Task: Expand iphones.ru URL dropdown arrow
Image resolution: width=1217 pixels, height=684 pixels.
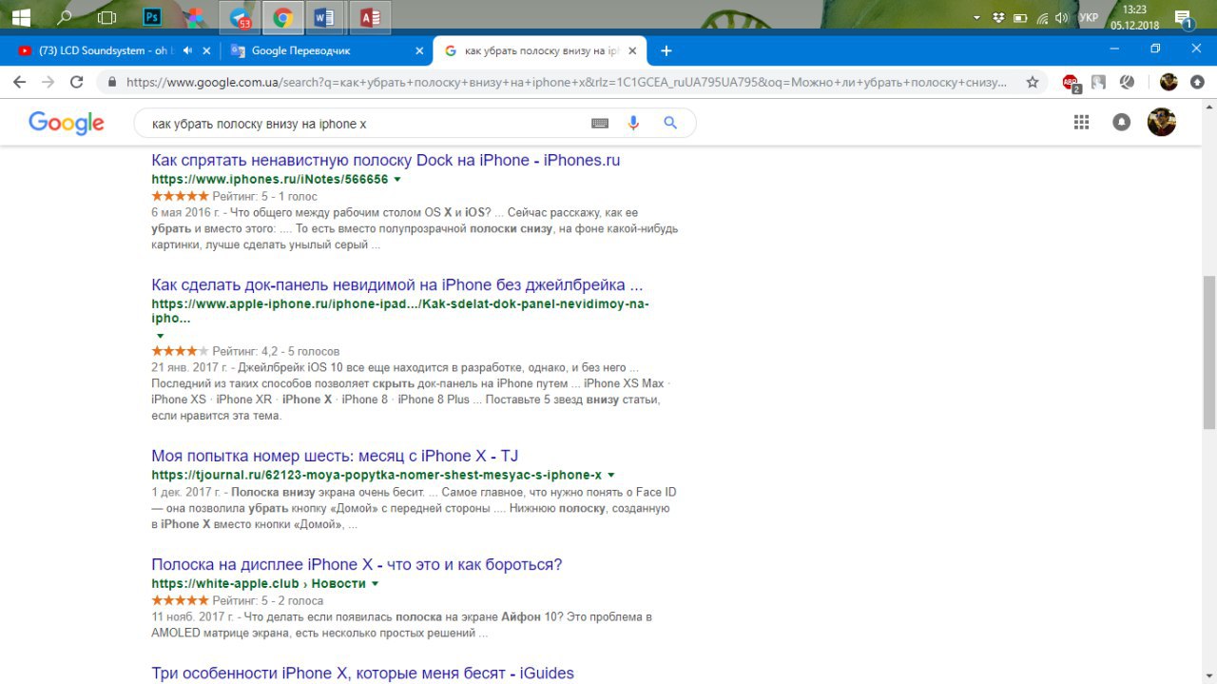Action: click(x=397, y=179)
